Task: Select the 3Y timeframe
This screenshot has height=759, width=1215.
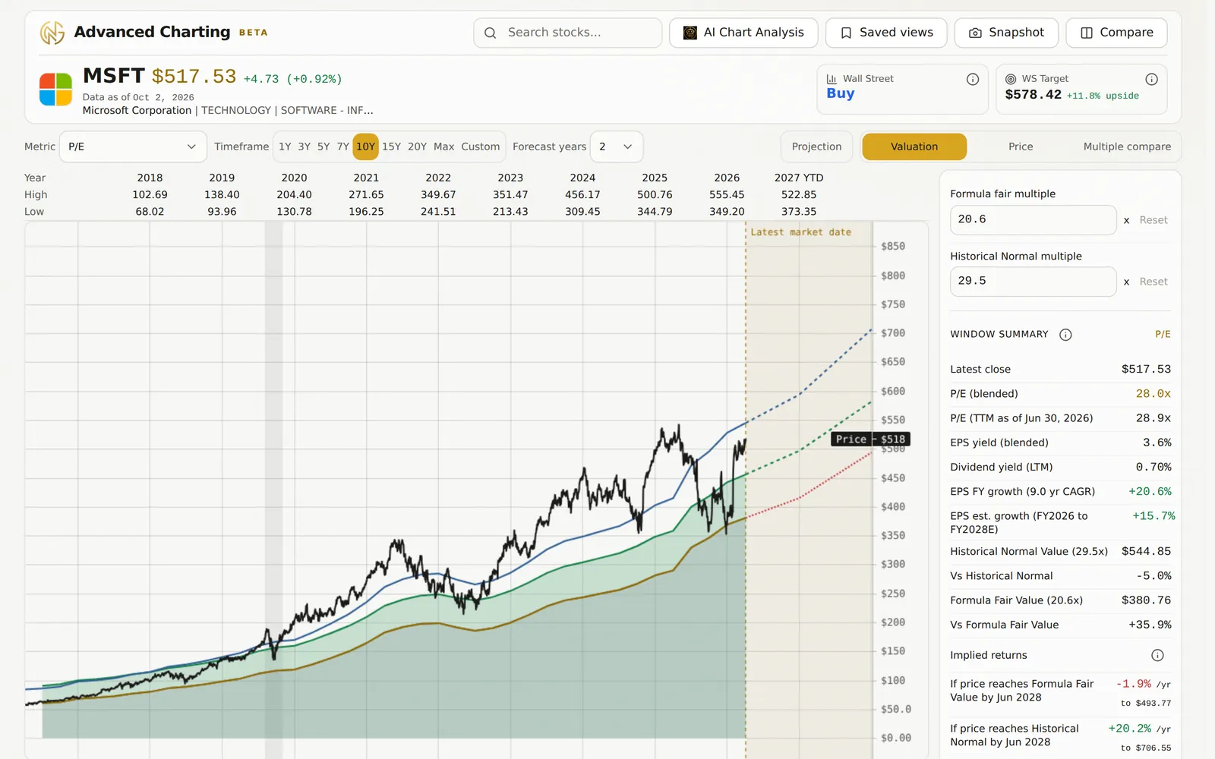Action: click(x=304, y=146)
